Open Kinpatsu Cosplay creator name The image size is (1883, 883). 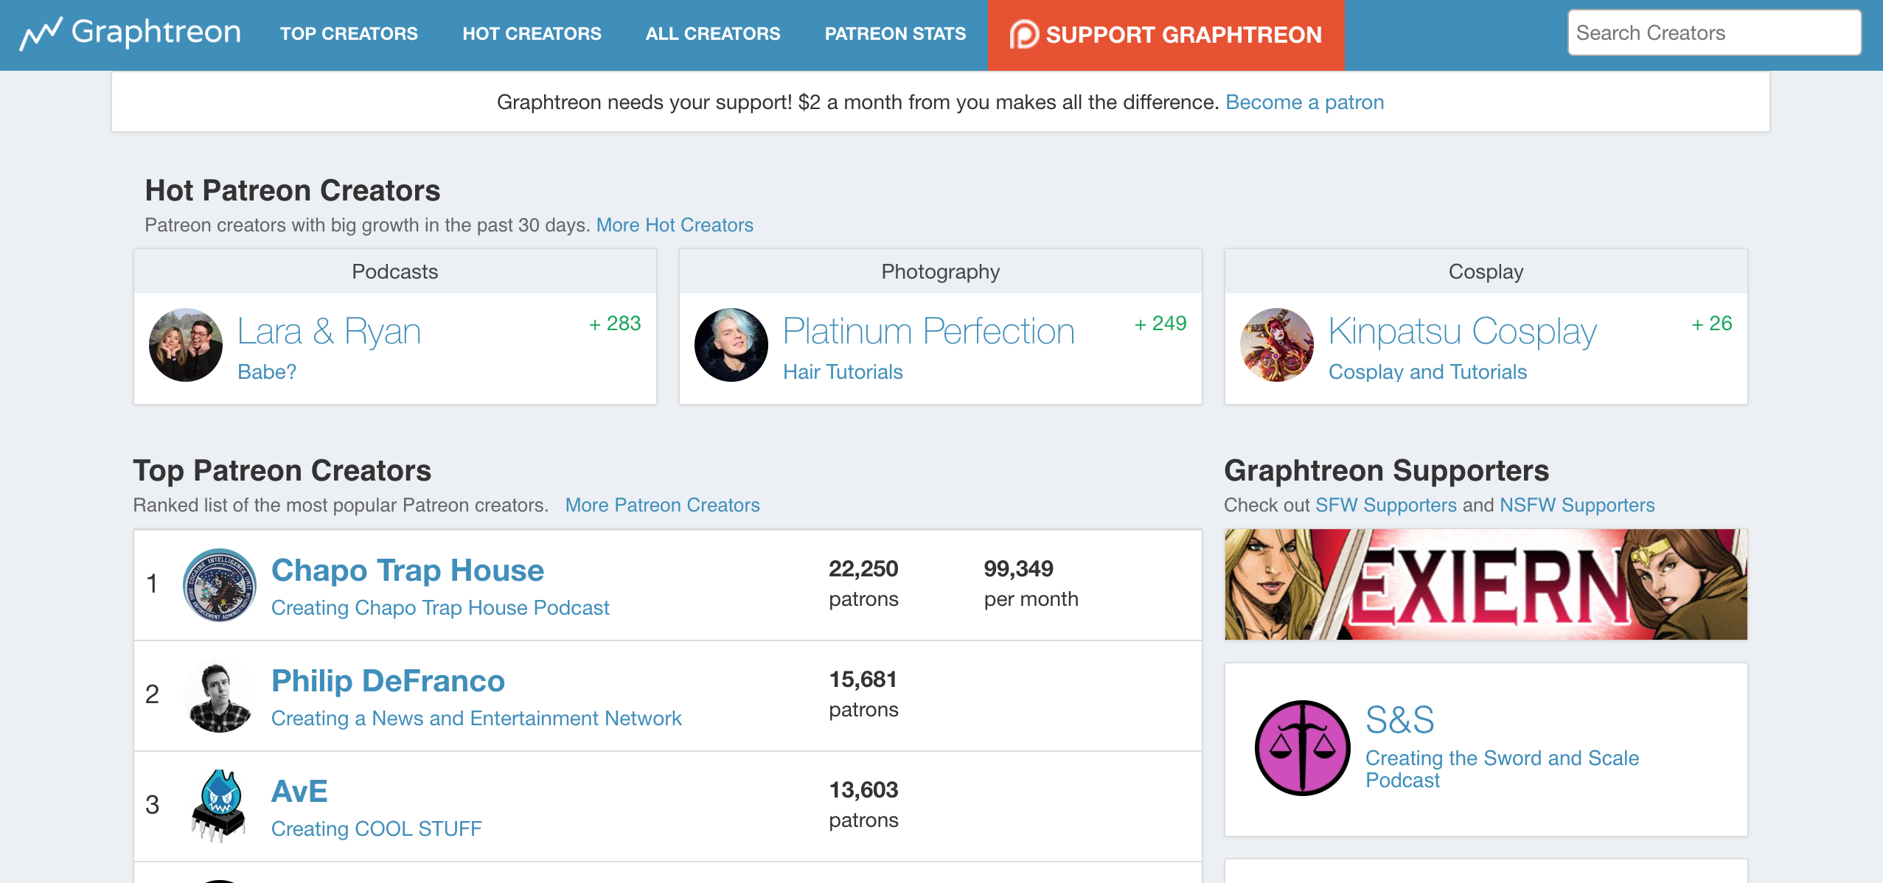(1463, 332)
